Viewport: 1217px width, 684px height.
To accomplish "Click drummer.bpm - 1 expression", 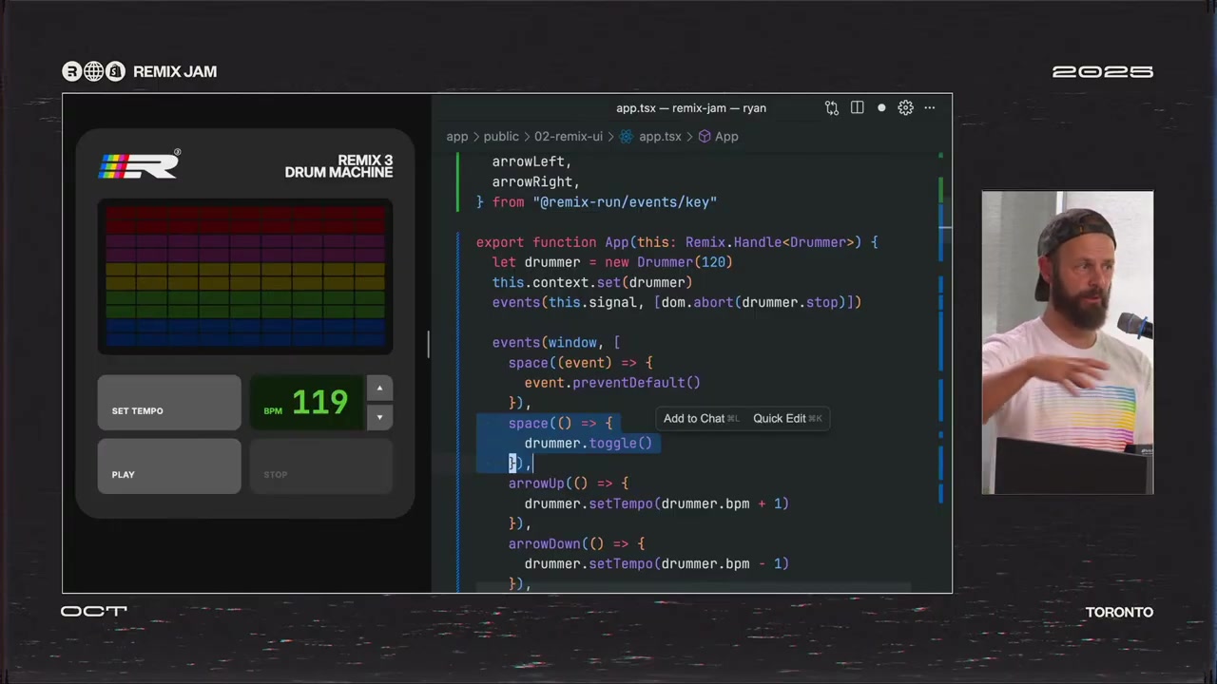I will click(x=721, y=564).
